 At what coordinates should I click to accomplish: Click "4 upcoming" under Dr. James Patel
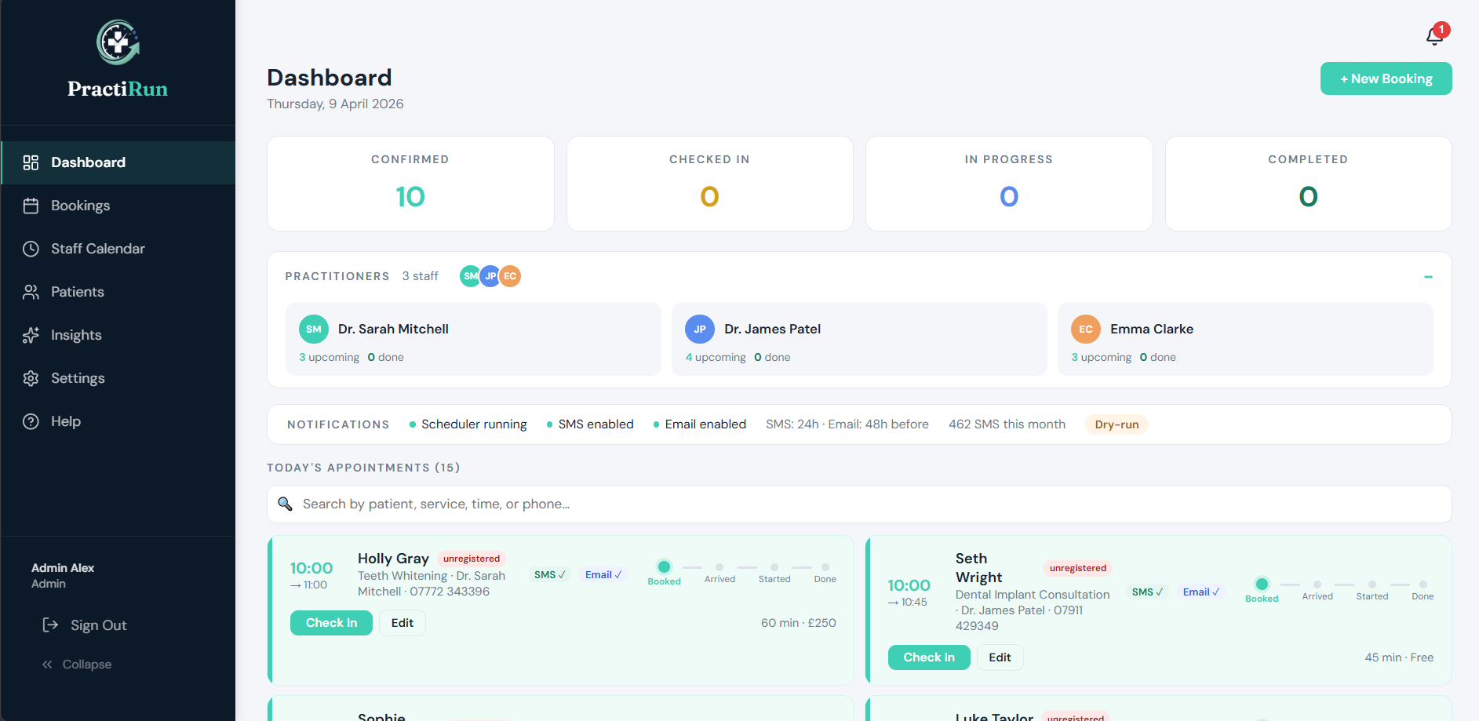coord(716,357)
